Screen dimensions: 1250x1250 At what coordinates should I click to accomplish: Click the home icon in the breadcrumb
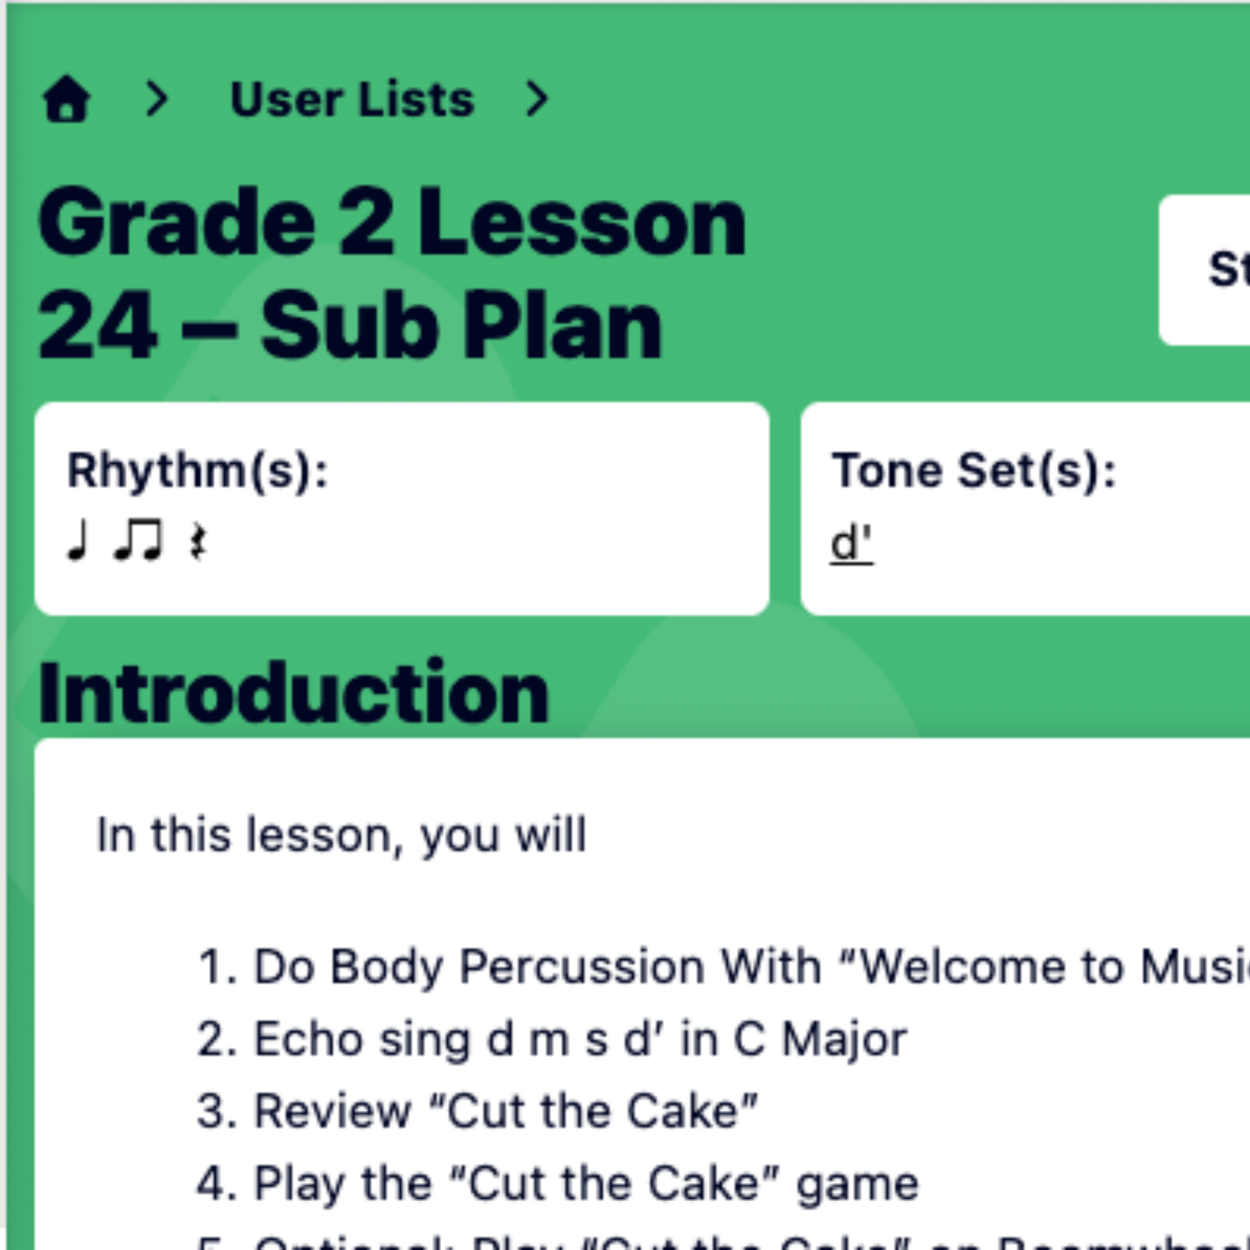point(66,99)
